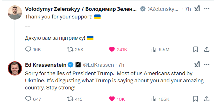Screen dimensions: 214x107
Task: Share Zelenskyy's post via share icon
Action: [x=207, y=49]
